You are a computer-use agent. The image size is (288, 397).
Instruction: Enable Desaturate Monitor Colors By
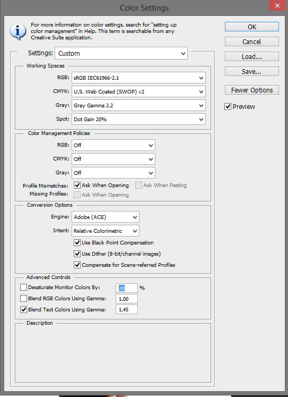pyautogui.click(x=23, y=287)
